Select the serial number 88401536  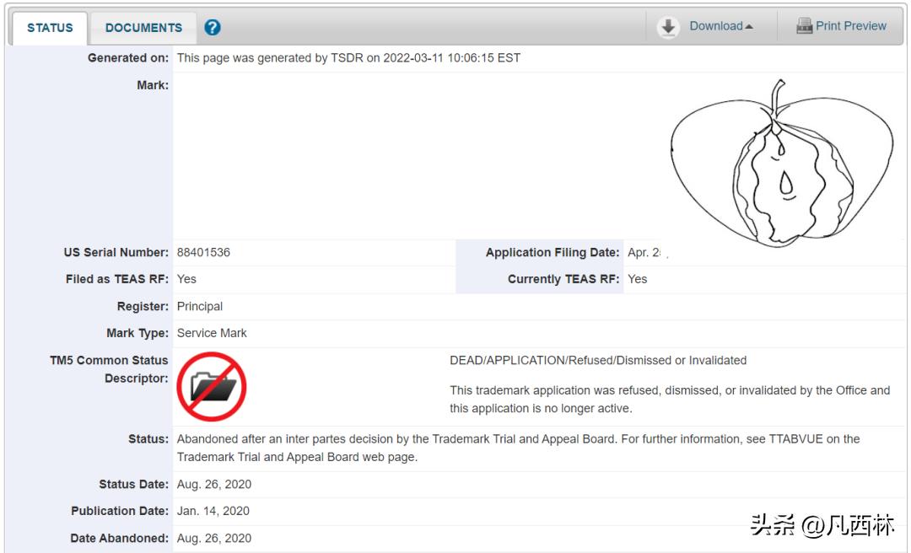[x=203, y=253]
